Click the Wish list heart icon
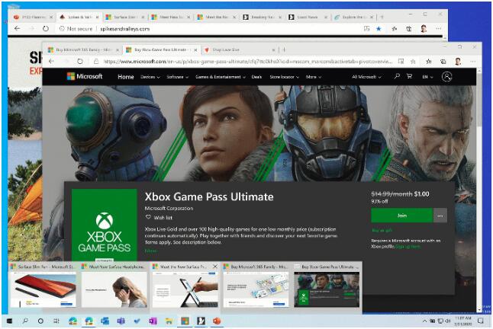 pos(148,217)
